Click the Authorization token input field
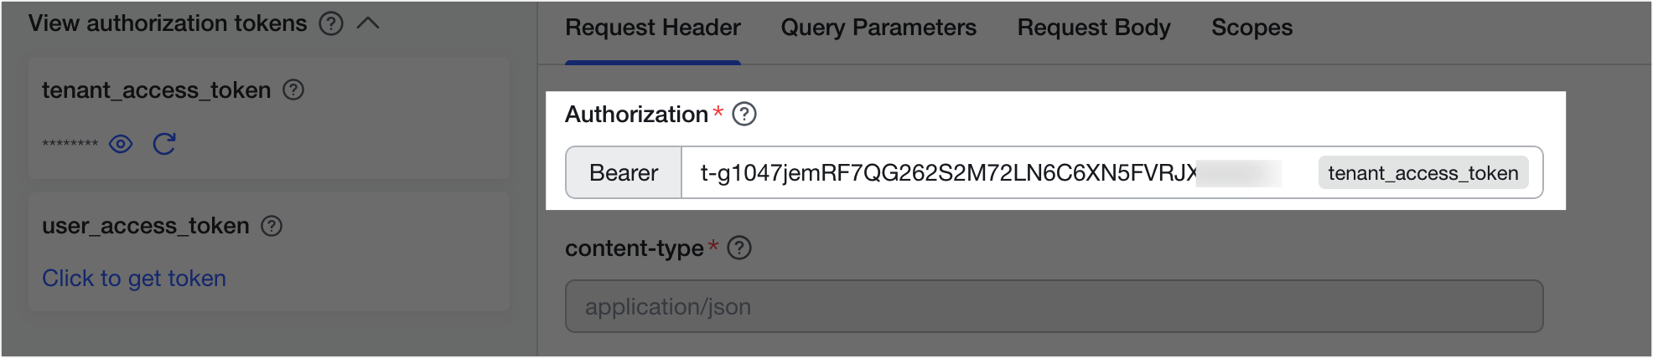Image resolution: width=1653 pixels, height=358 pixels. 947,173
